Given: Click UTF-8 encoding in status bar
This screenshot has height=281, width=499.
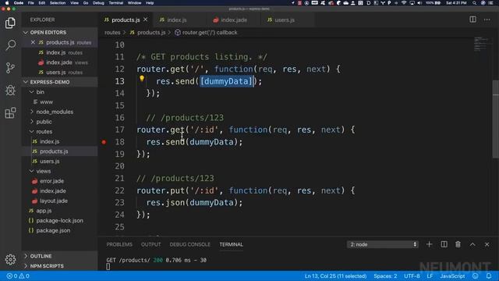Looking at the screenshot, I should (412, 276).
